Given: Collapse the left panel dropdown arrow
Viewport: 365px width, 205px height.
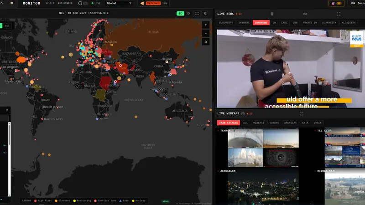Looking at the screenshot, I should [x=7, y=110].
